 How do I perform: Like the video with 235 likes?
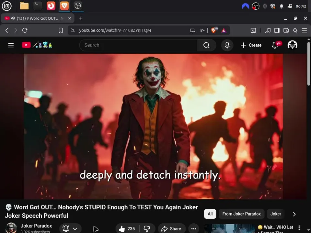tap(127, 229)
